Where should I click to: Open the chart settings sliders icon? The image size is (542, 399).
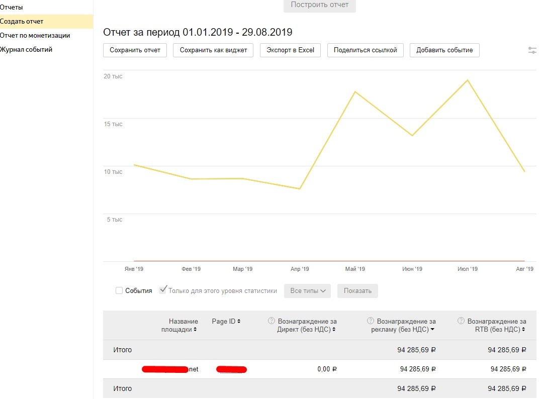(532, 50)
